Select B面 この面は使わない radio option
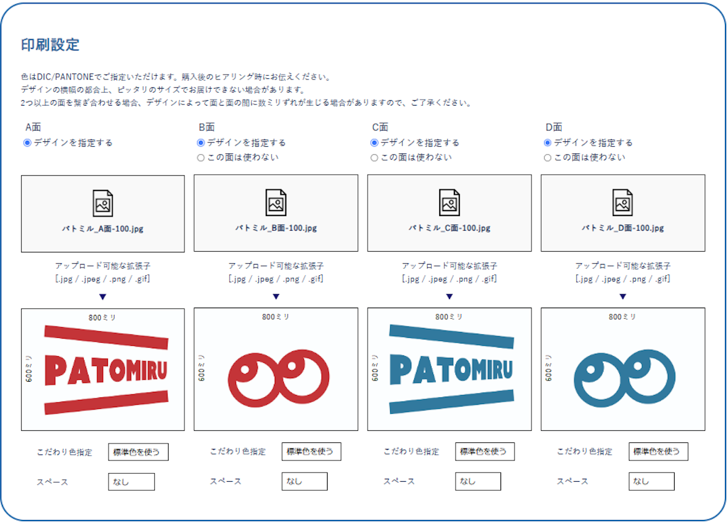The width and height of the screenshot is (728, 523). coord(201,158)
